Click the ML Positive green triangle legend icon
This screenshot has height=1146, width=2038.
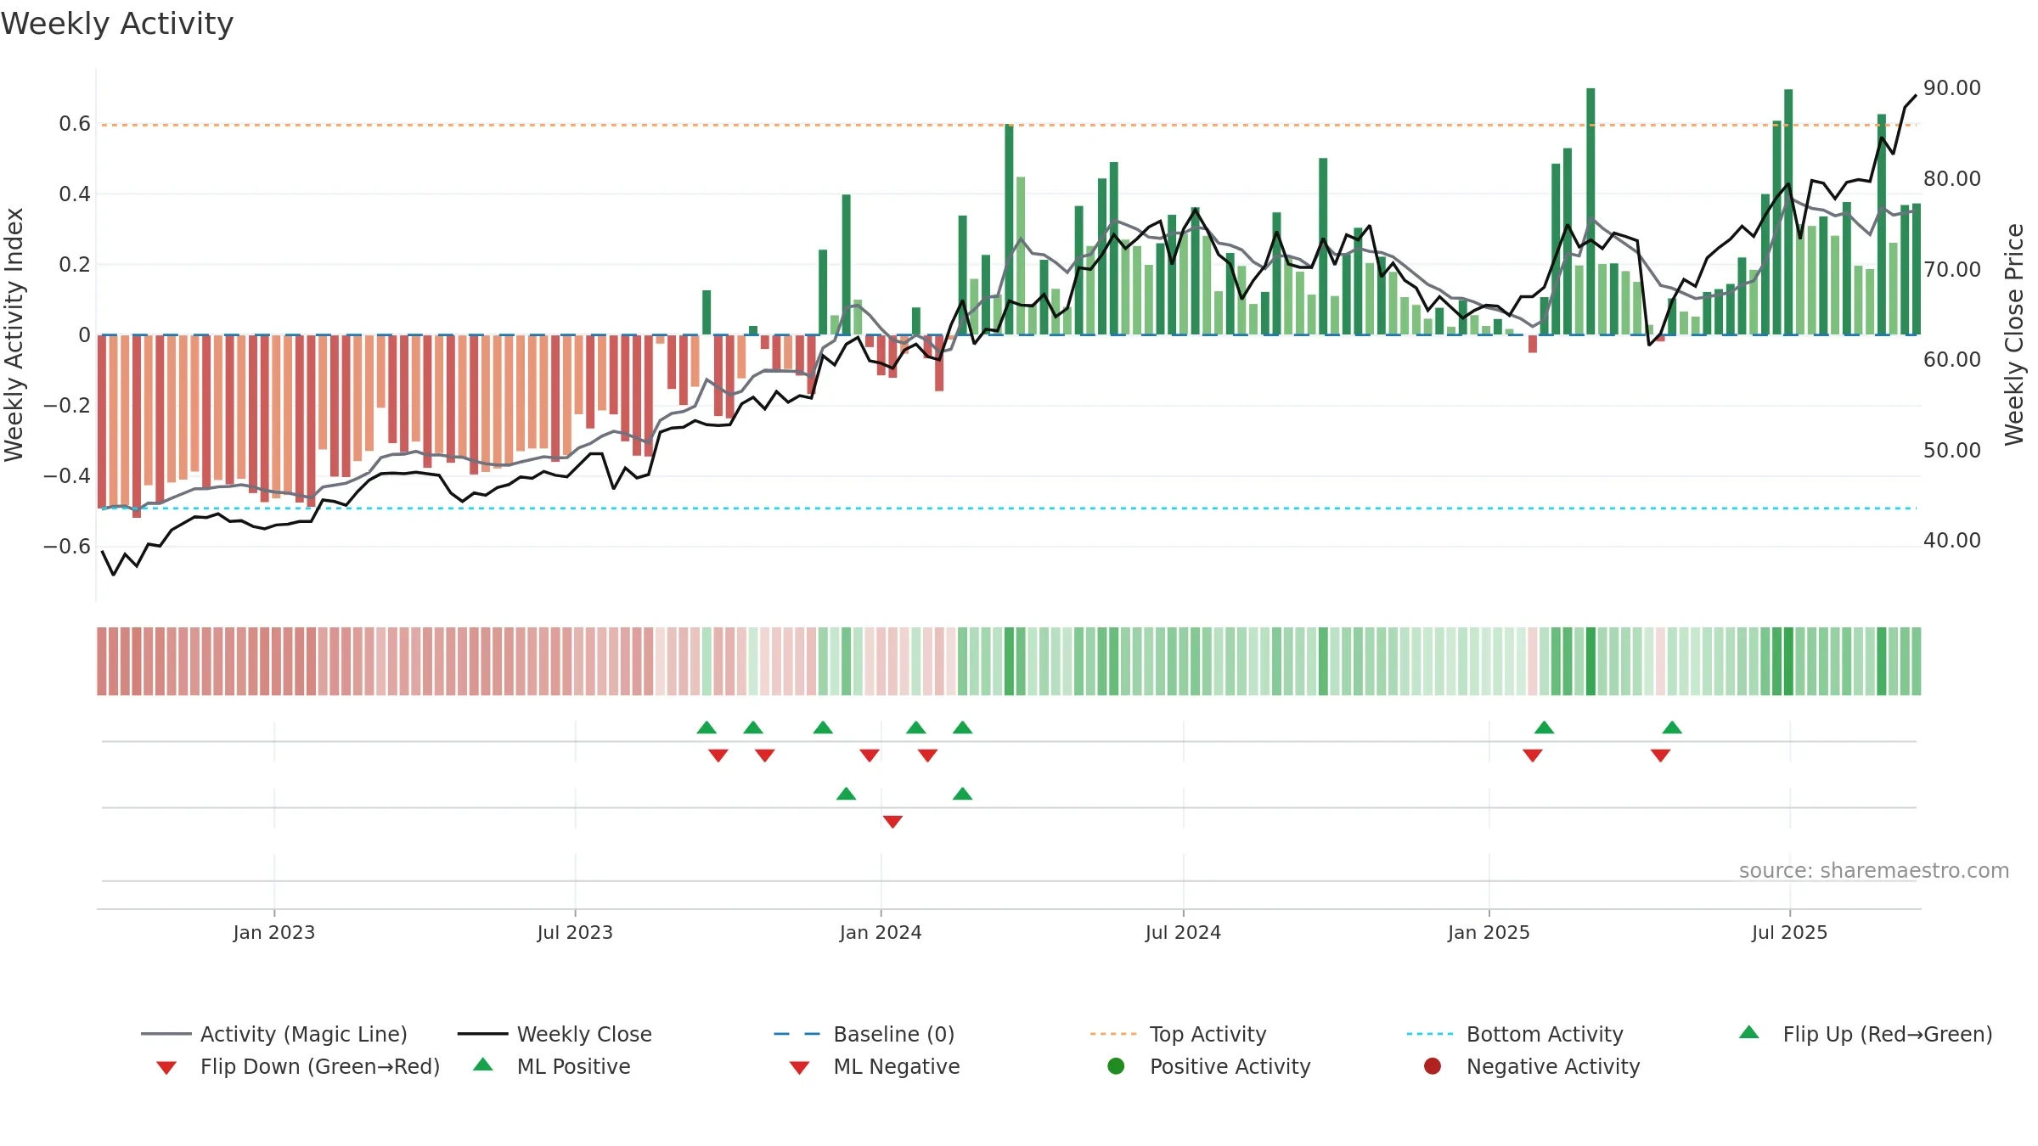483,1065
